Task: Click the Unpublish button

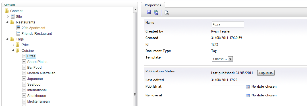Action: [x=266, y=73]
